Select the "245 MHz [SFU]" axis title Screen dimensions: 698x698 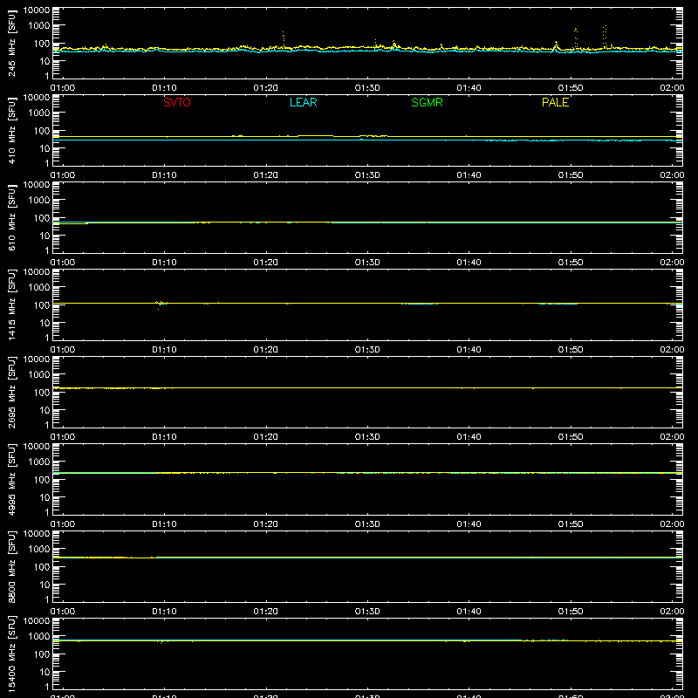[12, 43]
